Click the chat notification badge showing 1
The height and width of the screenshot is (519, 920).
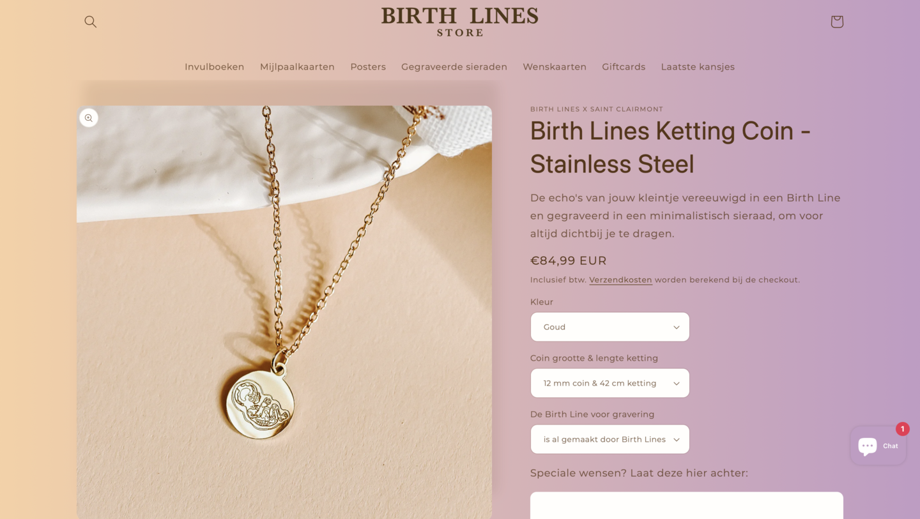[902, 429]
